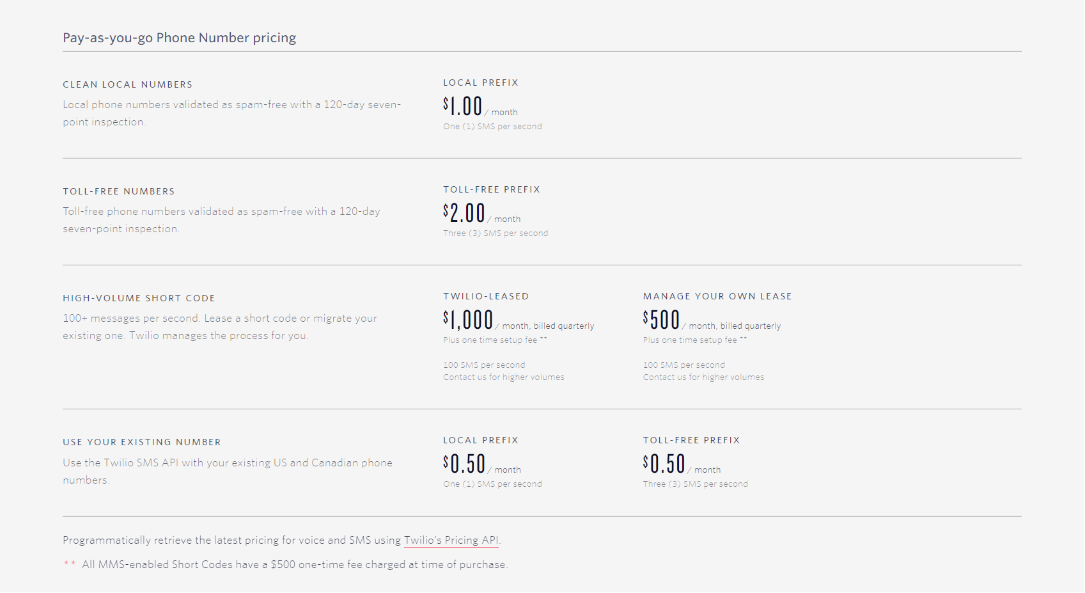Screen dimensions: 1085x593
Task: Click 'Contact us for higher volumes' under Twilio-Leased
Action: 503,377
